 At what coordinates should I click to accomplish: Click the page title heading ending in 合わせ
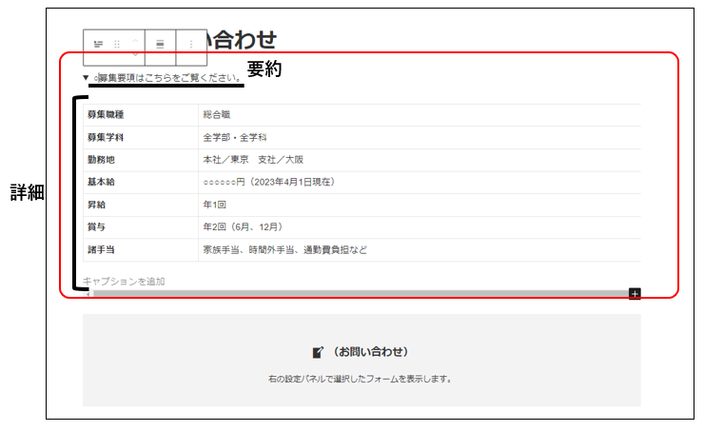pyautogui.click(x=243, y=39)
